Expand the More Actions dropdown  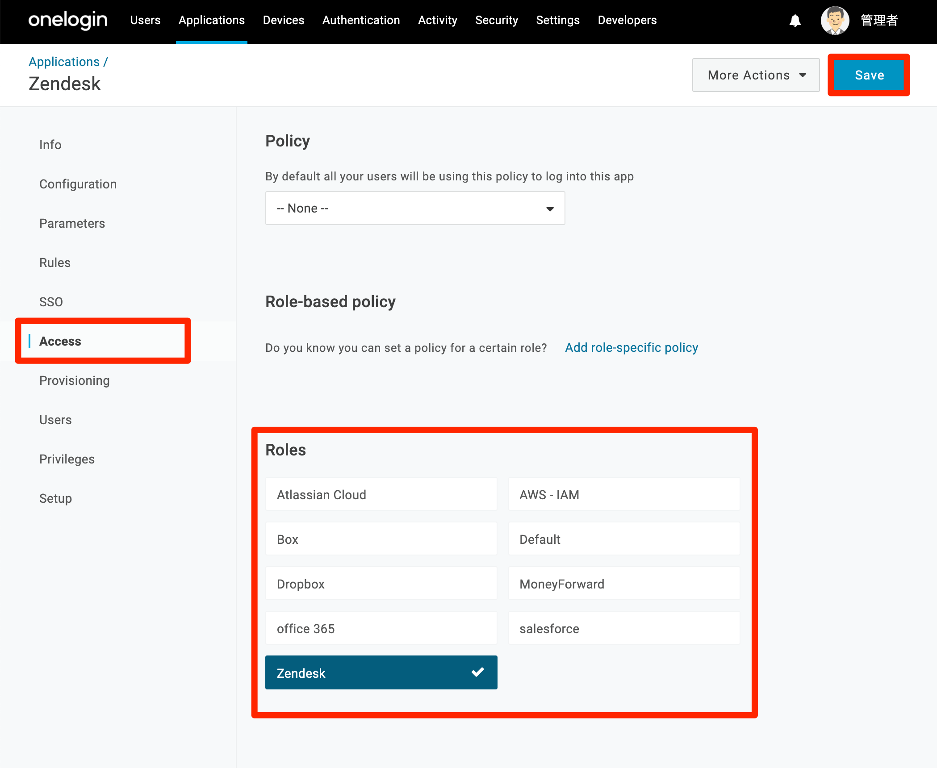pos(756,75)
